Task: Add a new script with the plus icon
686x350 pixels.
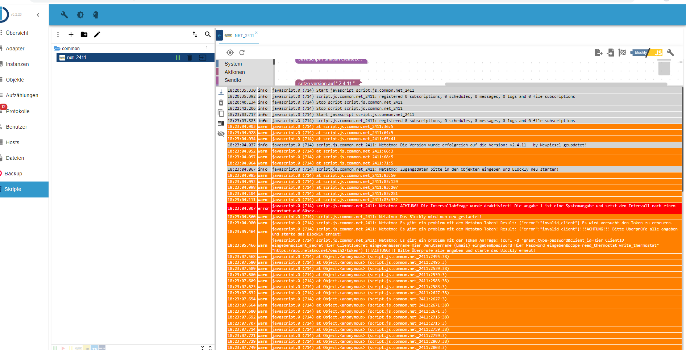Action: point(71,34)
